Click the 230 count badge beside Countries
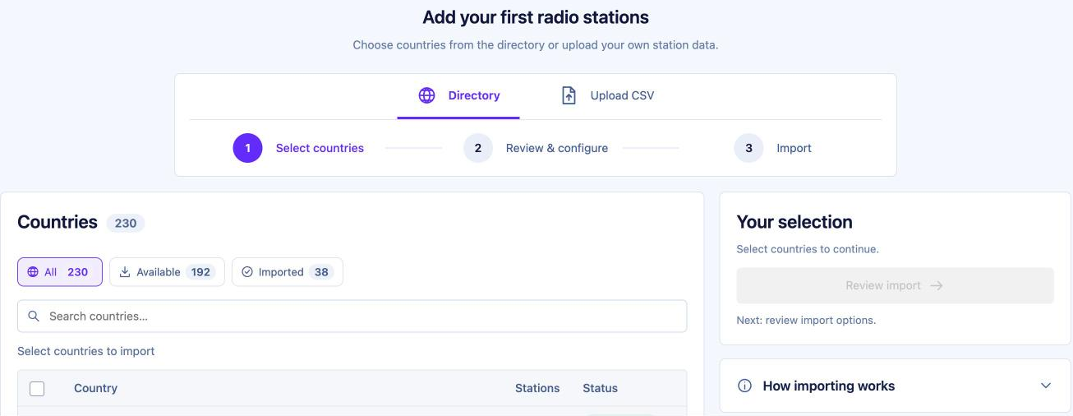This screenshot has width=1073, height=416. (126, 223)
